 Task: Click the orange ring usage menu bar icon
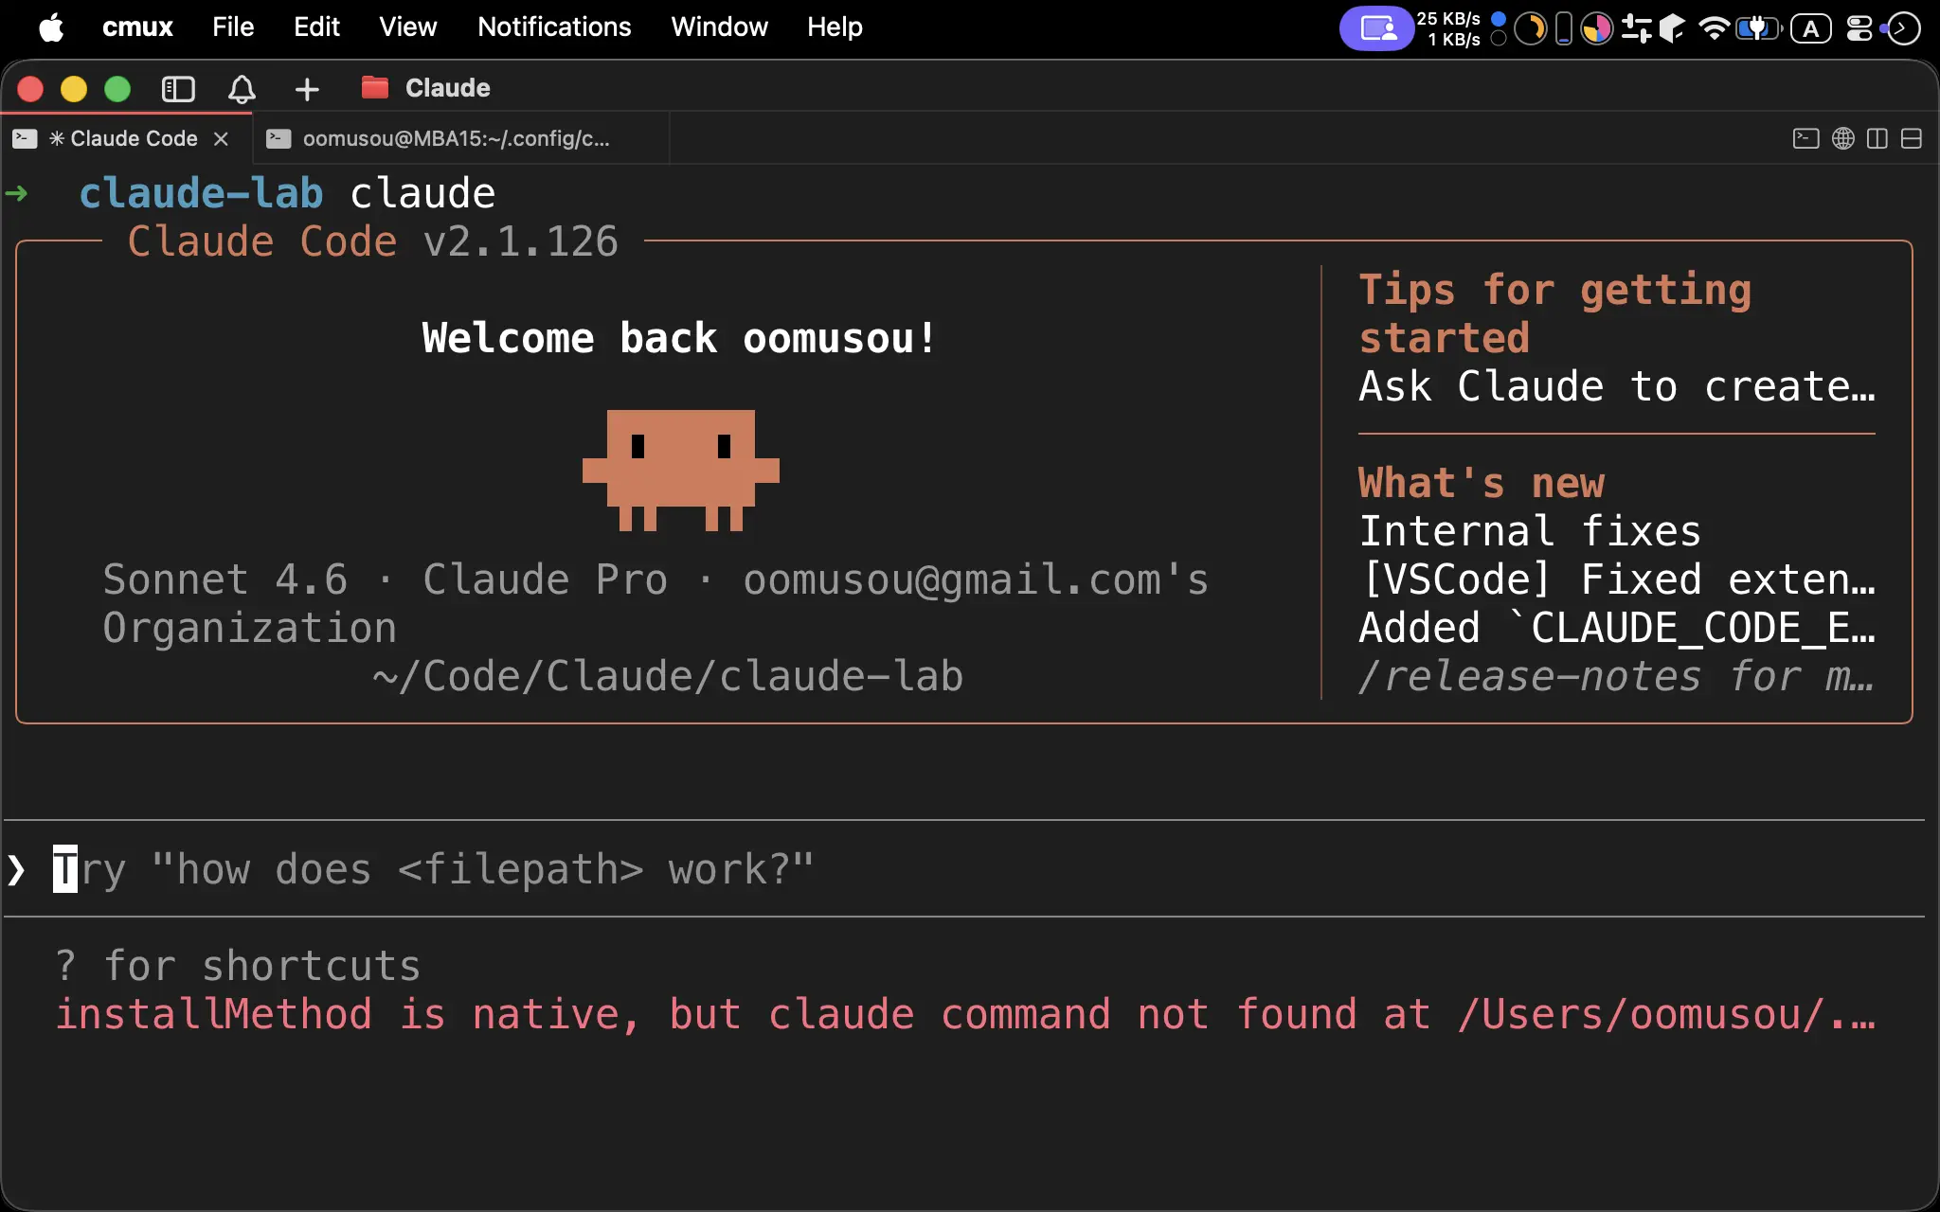1530,28
